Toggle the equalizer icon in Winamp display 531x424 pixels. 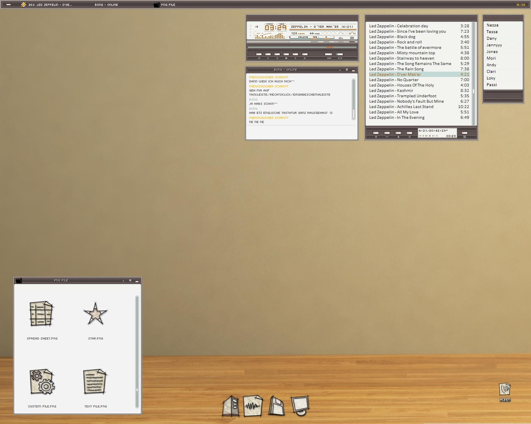[x=341, y=38]
